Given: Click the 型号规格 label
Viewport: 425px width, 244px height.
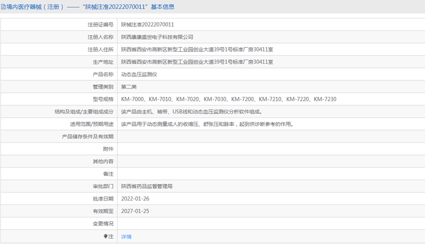Looking at the screenshot, I should pos(103,99).
